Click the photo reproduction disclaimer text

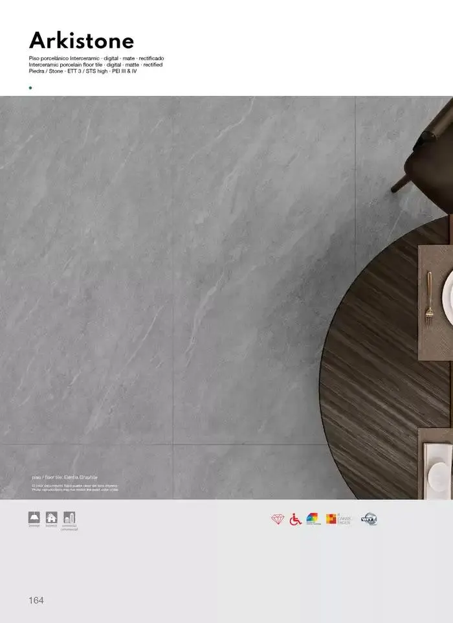point(74,487)
